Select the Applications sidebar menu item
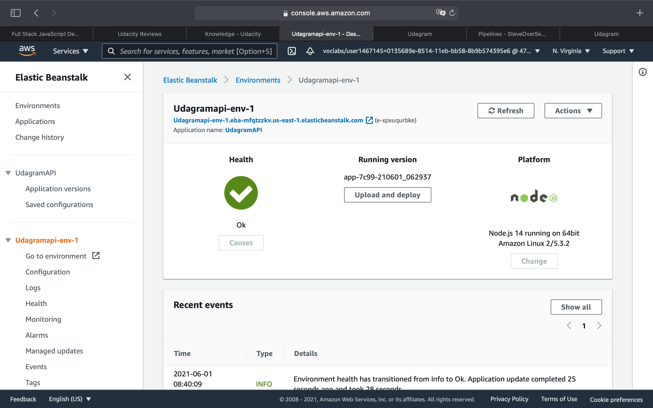Viewport: 653px width, 408px height. [x=35, y=121]
